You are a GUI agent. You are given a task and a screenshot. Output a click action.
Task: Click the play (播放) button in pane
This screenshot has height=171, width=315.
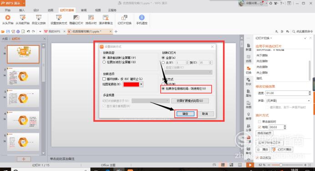pos(263,150)
